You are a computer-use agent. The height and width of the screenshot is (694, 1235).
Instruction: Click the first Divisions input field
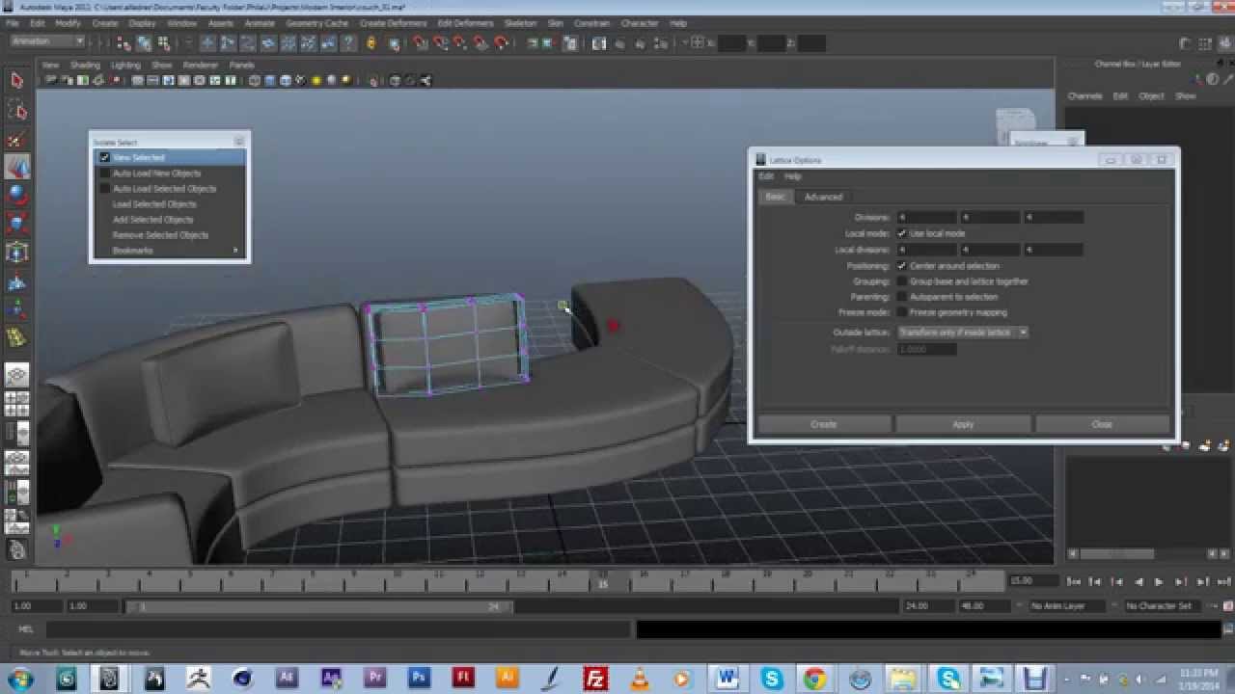926,218
